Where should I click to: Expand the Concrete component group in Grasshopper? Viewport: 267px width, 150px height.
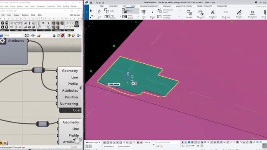pos(30,30)
